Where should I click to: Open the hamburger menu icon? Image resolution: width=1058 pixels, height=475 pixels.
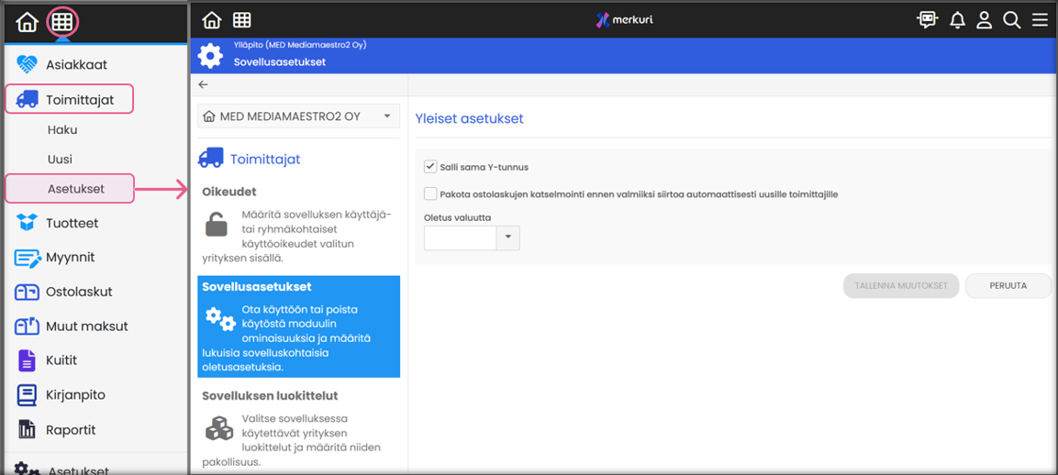click(x=1040, y=19)
